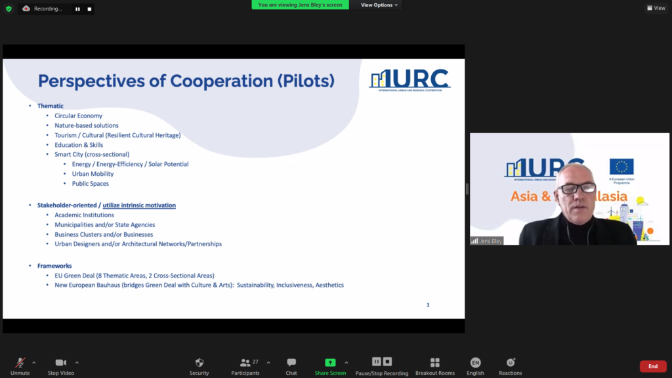Image resolution: width=672 pixels, height=378 pixels.
Task: Pause the recording in top bar
Action: (77, 9)
